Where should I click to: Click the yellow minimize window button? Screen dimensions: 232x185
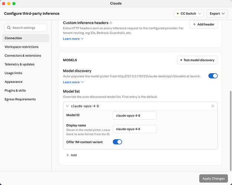[x=9, y=4]
